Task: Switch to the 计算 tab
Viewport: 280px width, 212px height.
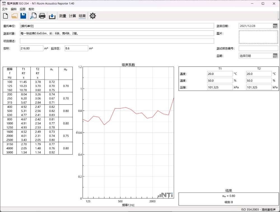Action: (73, 16)
